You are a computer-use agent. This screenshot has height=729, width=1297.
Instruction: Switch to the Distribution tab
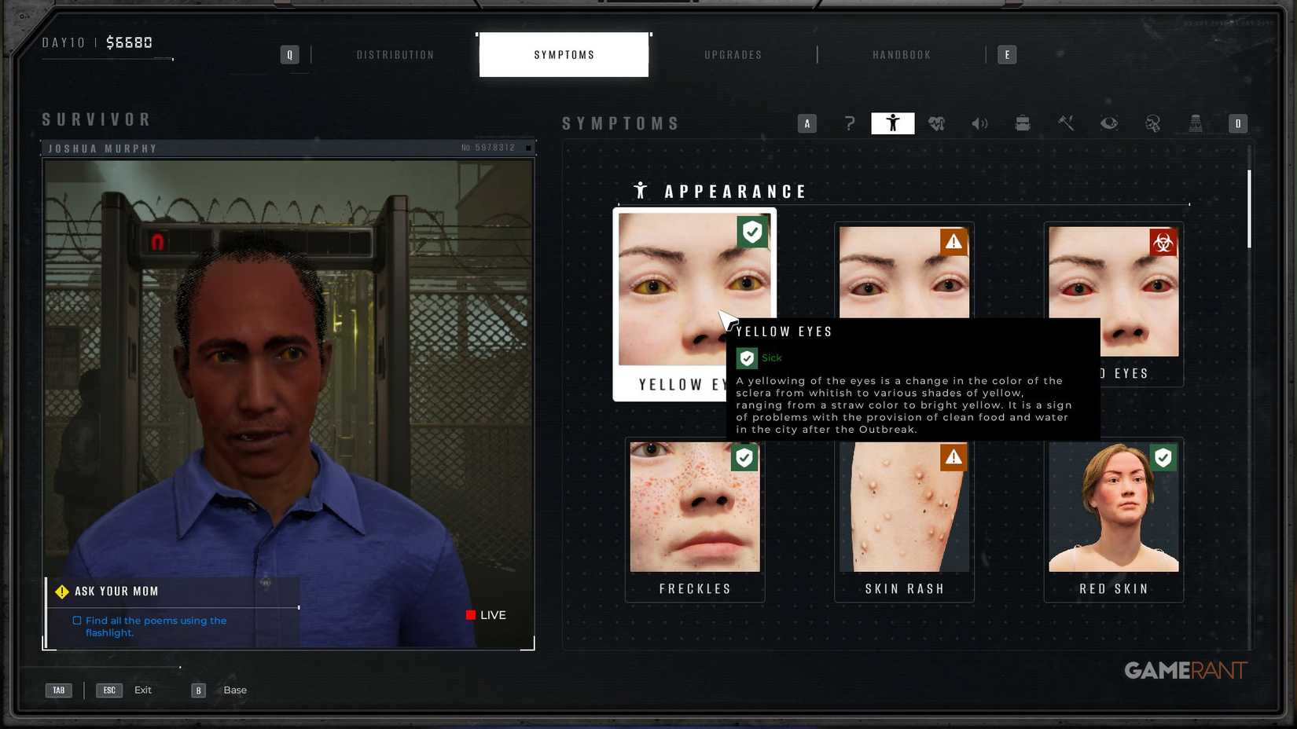(395, 54)
